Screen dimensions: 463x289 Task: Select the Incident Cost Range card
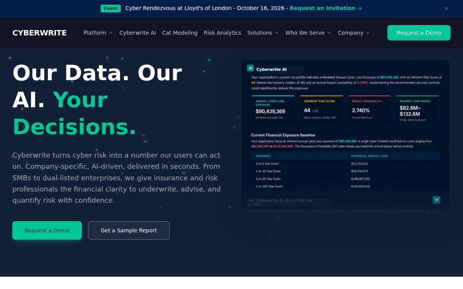tap(417, 110)
